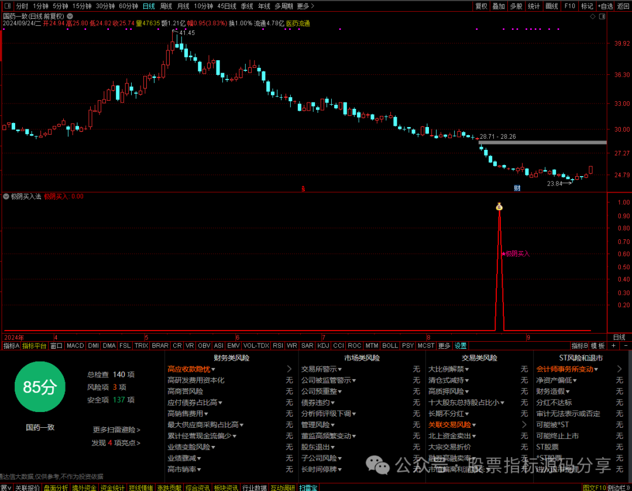Select the MACD indicator tab
The height and width of the screenshot is (491, 632).
75,346
